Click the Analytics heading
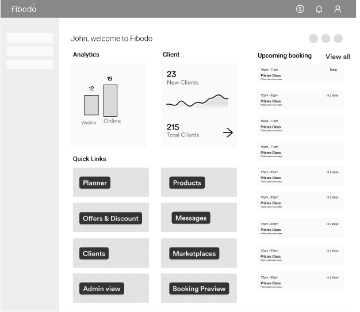Screen dimensions: 360x312 (86, 55)
